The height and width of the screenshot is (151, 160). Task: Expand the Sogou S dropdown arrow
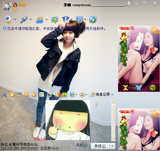point(86,95)
